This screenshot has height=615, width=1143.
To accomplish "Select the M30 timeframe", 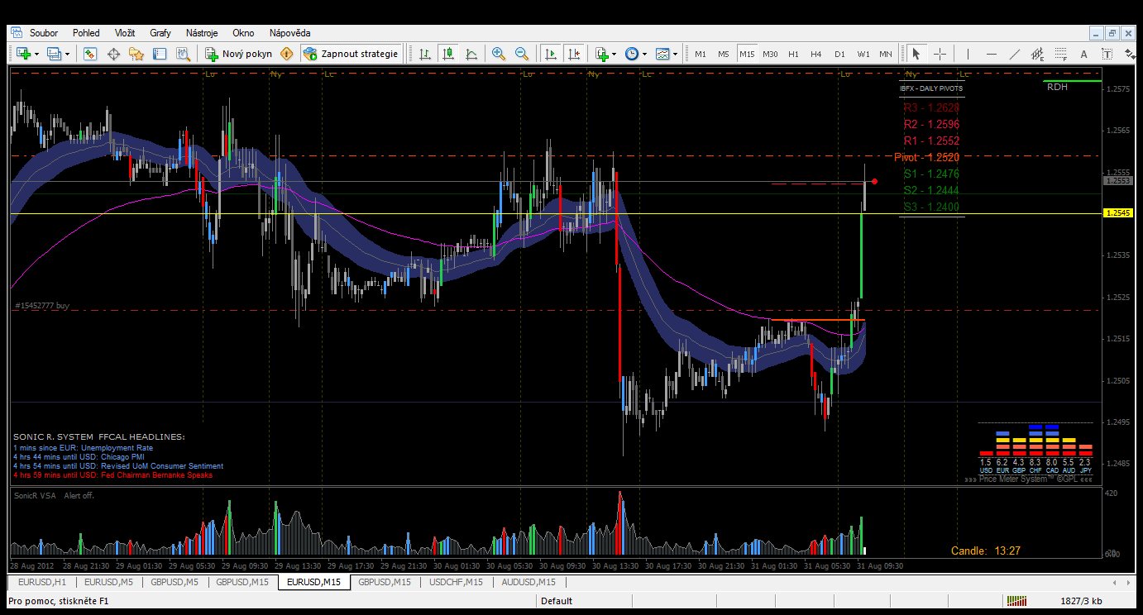I will 770,54.
